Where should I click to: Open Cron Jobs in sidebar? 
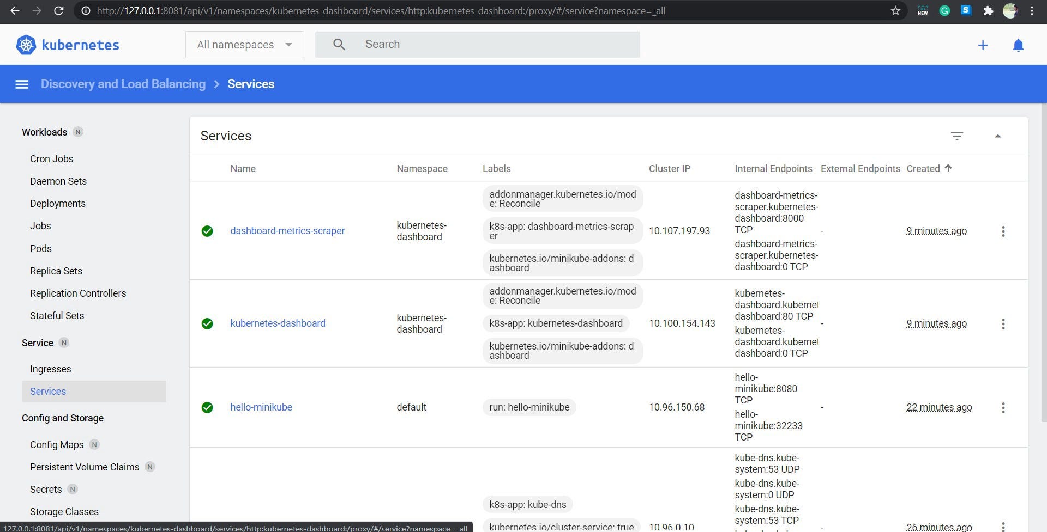tap(52, 159)
